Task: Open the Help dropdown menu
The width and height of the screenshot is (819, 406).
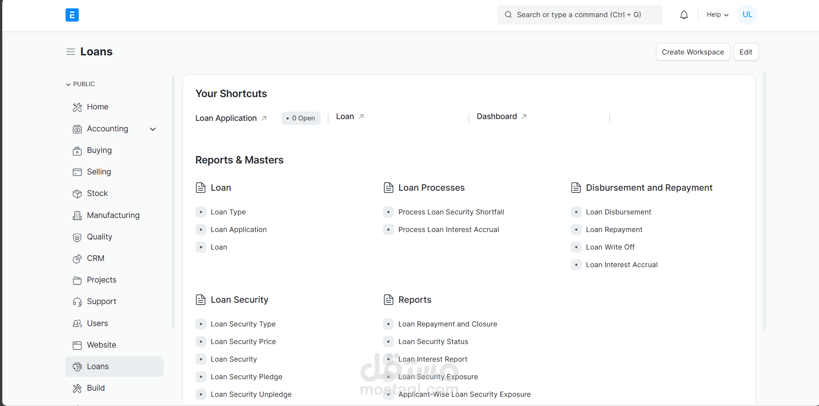Action: (717, 14)
